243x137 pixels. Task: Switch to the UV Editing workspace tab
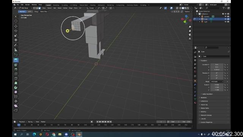(x=73, y=5)
